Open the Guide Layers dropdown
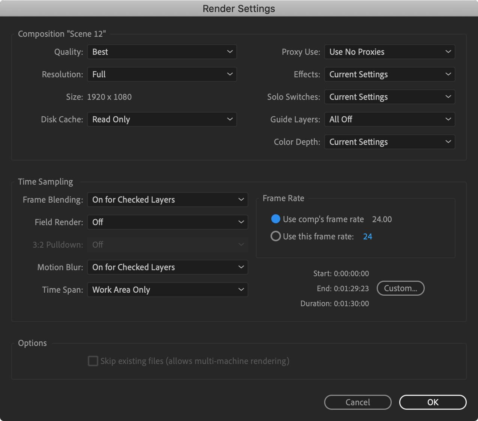Image resolution: width=478 pixels, height=421 pixels. point(389,119)
